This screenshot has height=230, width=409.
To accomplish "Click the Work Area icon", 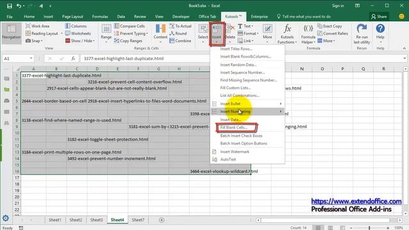I will (x=28, y=26).
